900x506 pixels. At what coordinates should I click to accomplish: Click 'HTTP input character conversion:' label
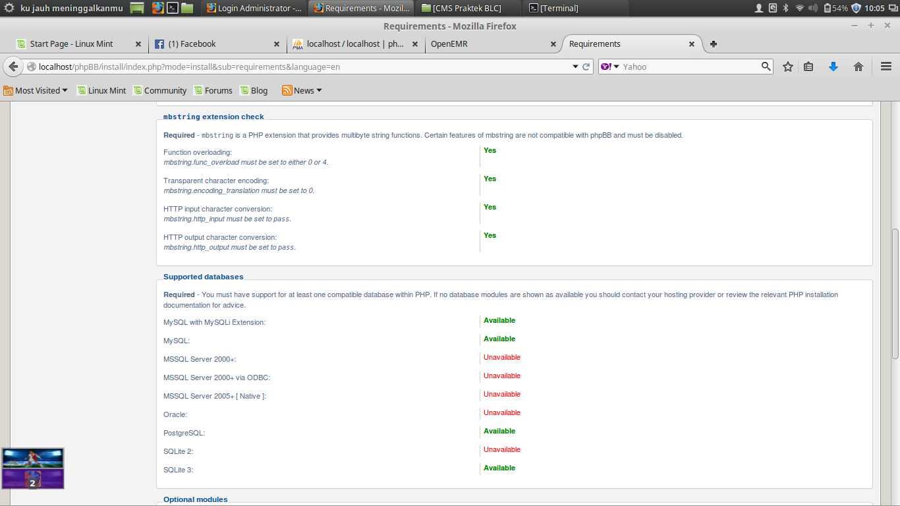click(217, 209)
